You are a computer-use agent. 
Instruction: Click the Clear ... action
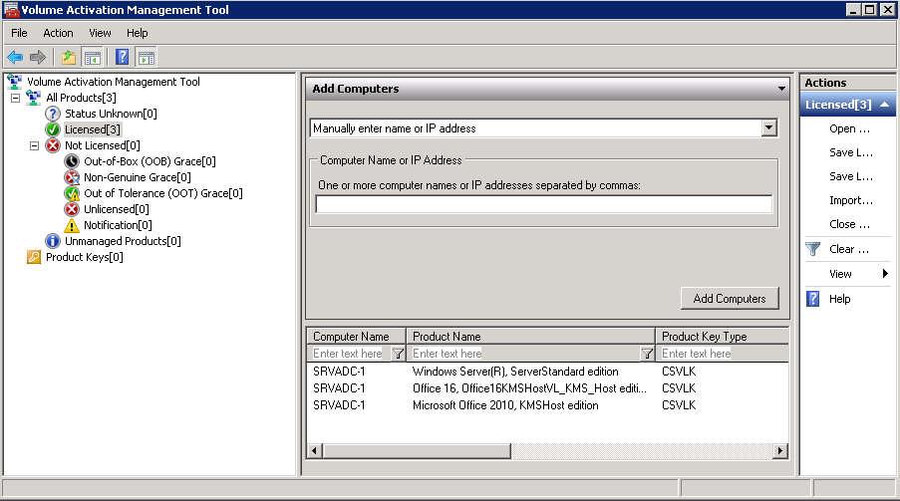point(849,249)
